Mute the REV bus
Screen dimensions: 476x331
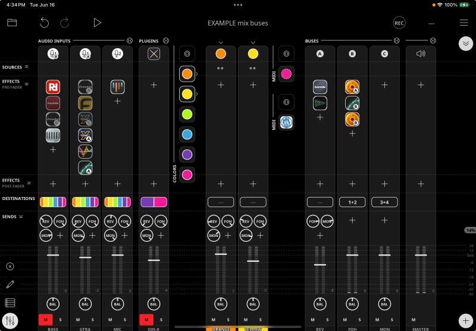(x=313, y=320)
